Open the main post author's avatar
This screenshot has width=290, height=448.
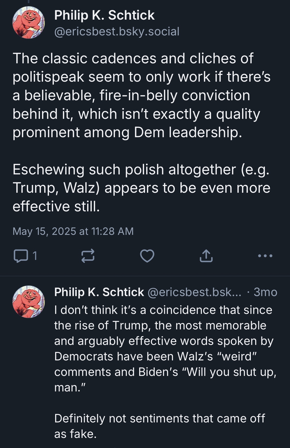pos(29,23)
